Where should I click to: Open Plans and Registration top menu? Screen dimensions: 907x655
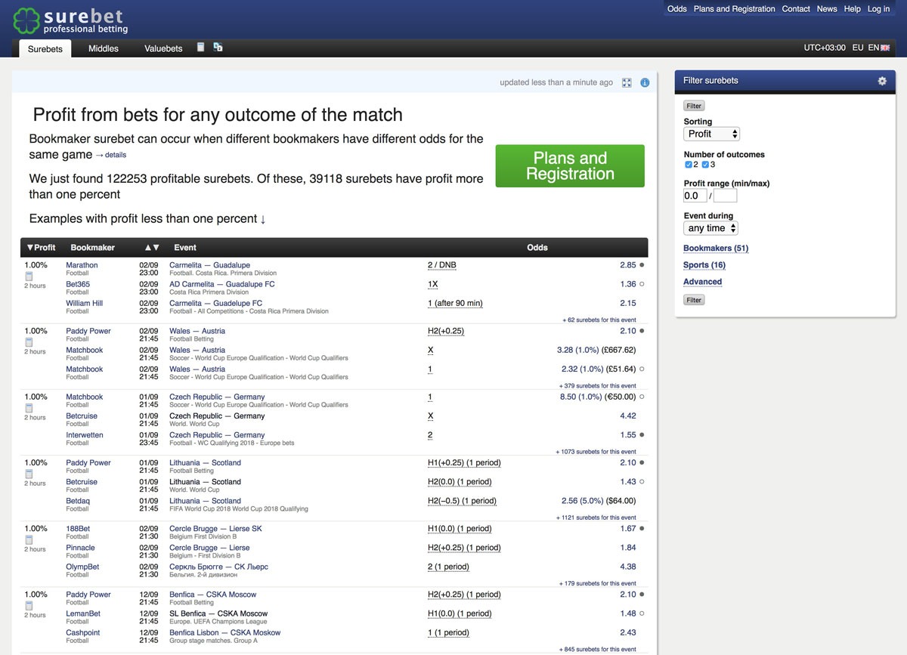(734, 9)
